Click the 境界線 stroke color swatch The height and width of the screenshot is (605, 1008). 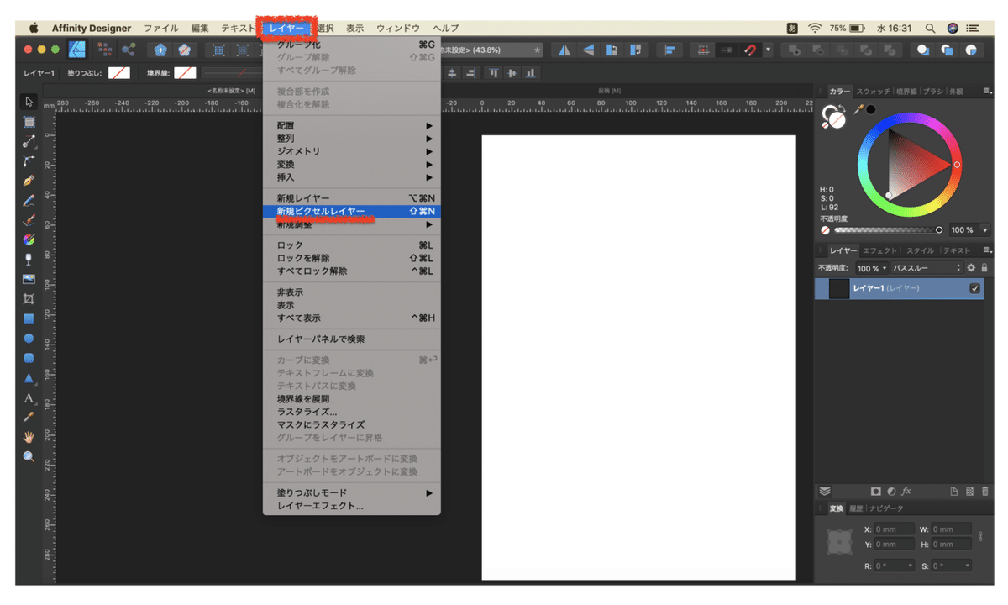[x=185, y=73]
